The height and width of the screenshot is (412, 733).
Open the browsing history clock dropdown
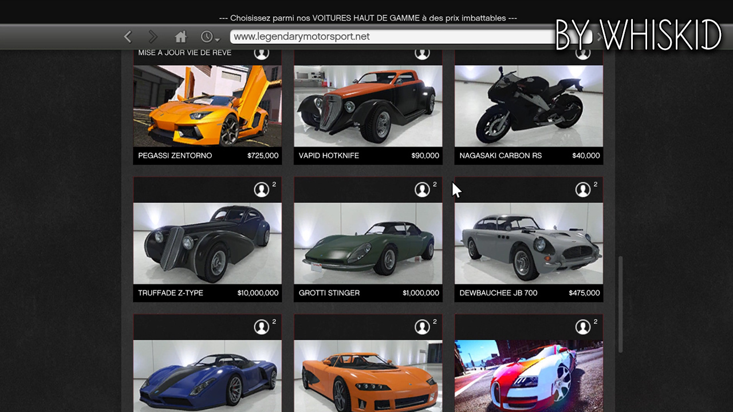click(x=210, y=37)
